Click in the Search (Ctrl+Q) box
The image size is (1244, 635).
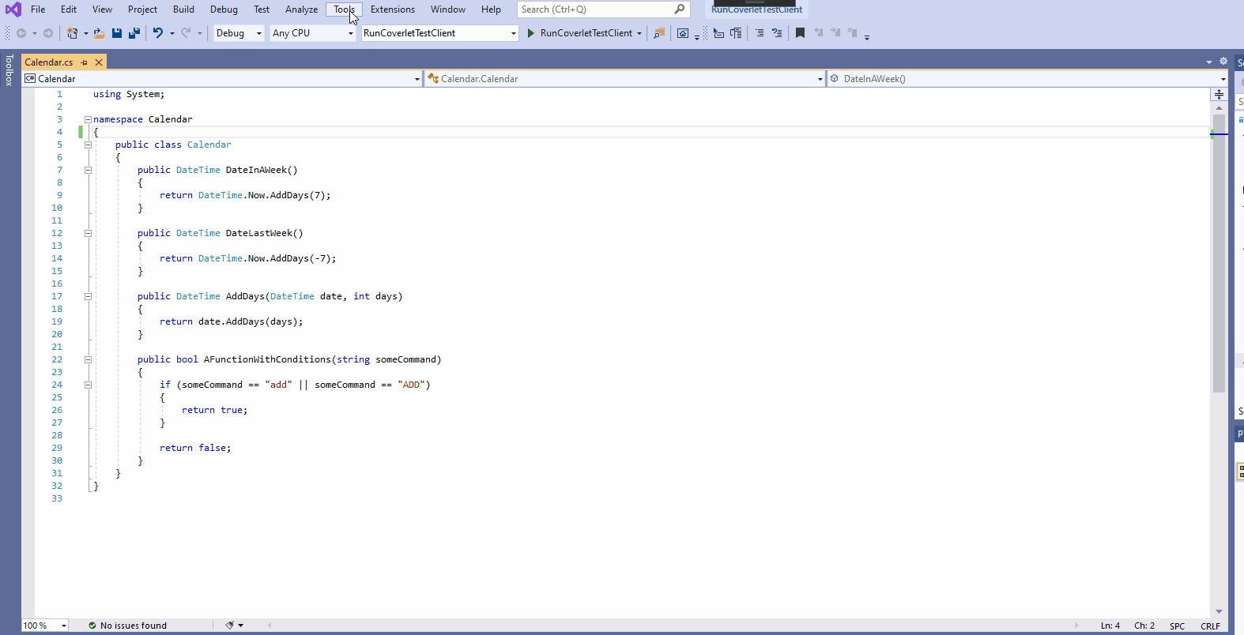595,9
